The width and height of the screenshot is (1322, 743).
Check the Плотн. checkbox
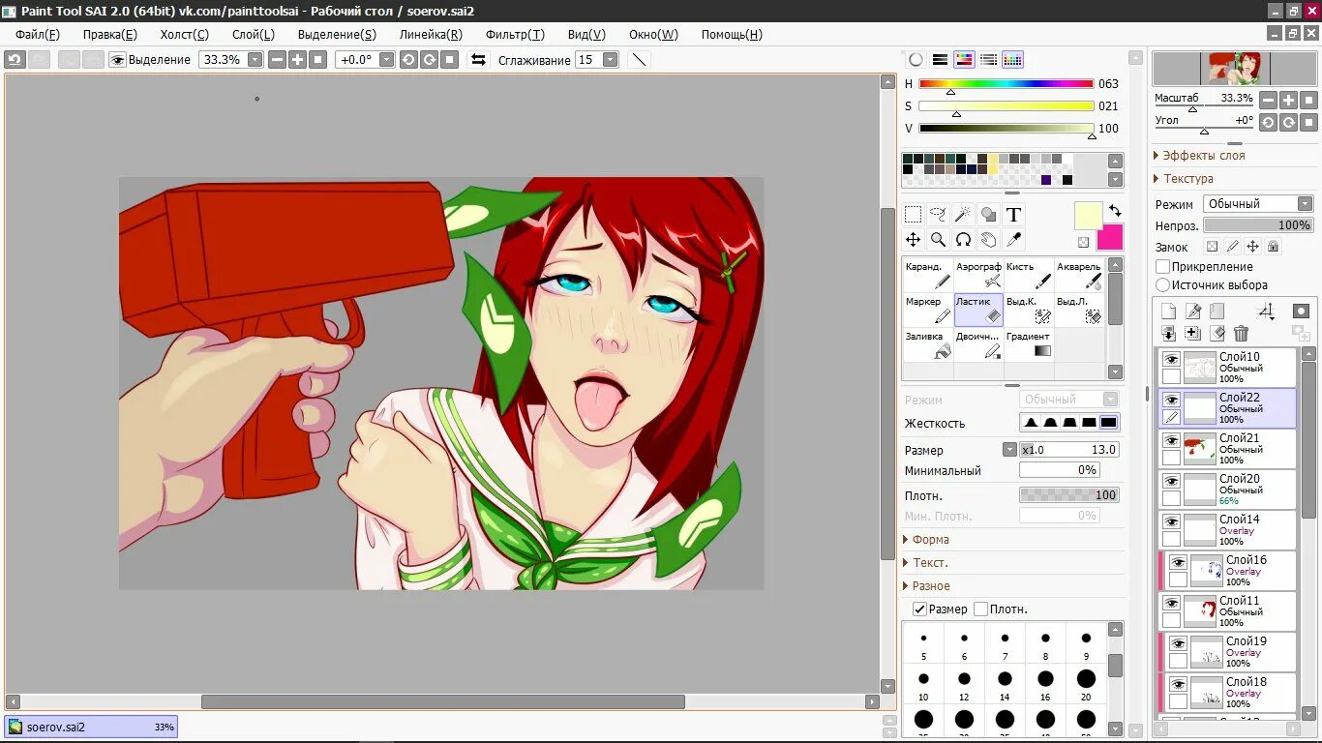click(x=980, y=609)
